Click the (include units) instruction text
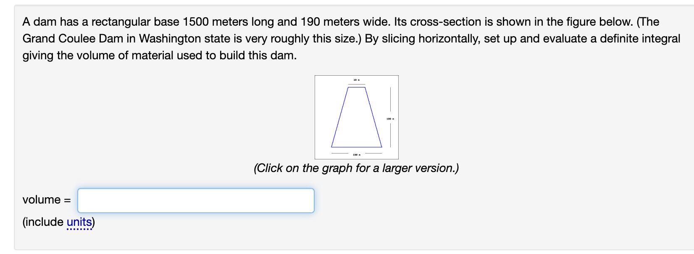Image resolution: width=694 pixels, height=254 pixels. pyautogui.click(x=58, y=222)
